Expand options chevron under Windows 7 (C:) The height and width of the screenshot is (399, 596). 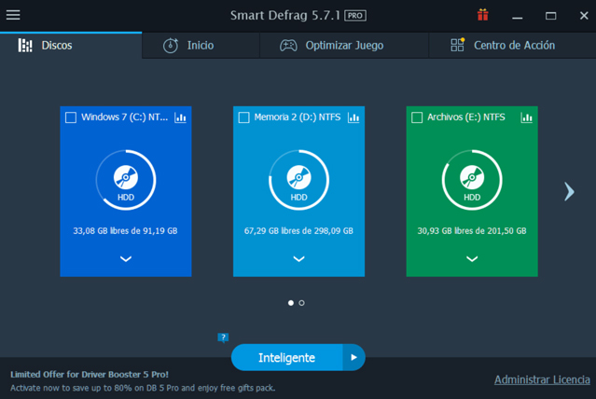[126, 259]
